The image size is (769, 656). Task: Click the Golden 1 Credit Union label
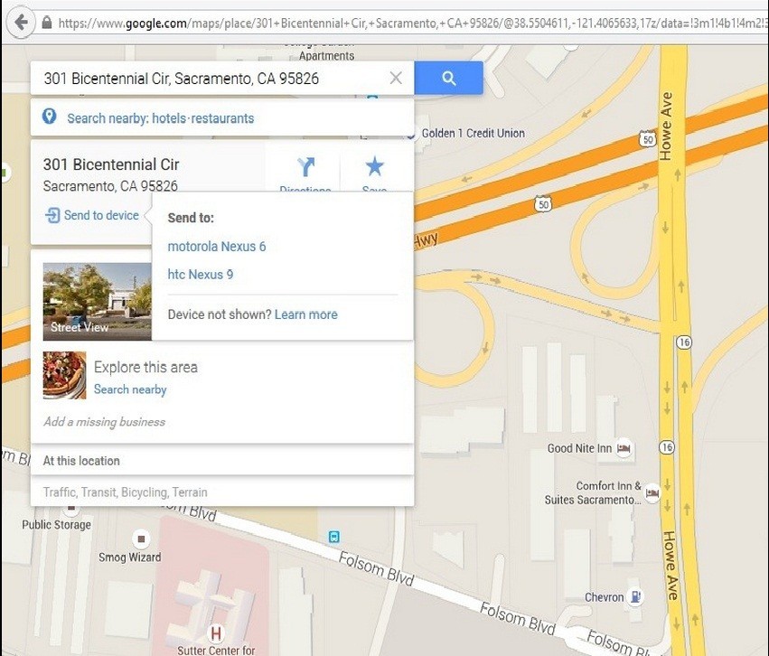click(x=474, y=134)
